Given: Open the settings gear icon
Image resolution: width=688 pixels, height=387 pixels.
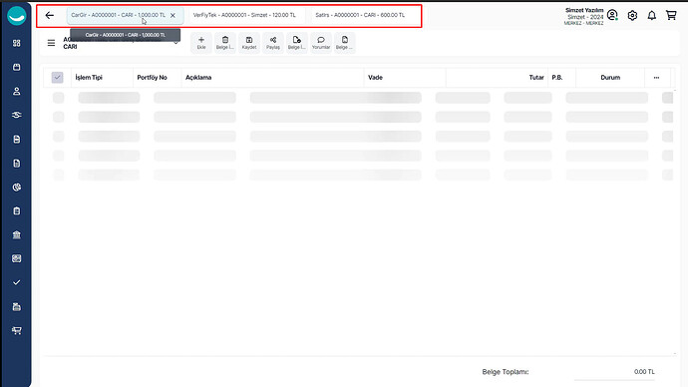Looking at the screenshot, I should 632,15.
